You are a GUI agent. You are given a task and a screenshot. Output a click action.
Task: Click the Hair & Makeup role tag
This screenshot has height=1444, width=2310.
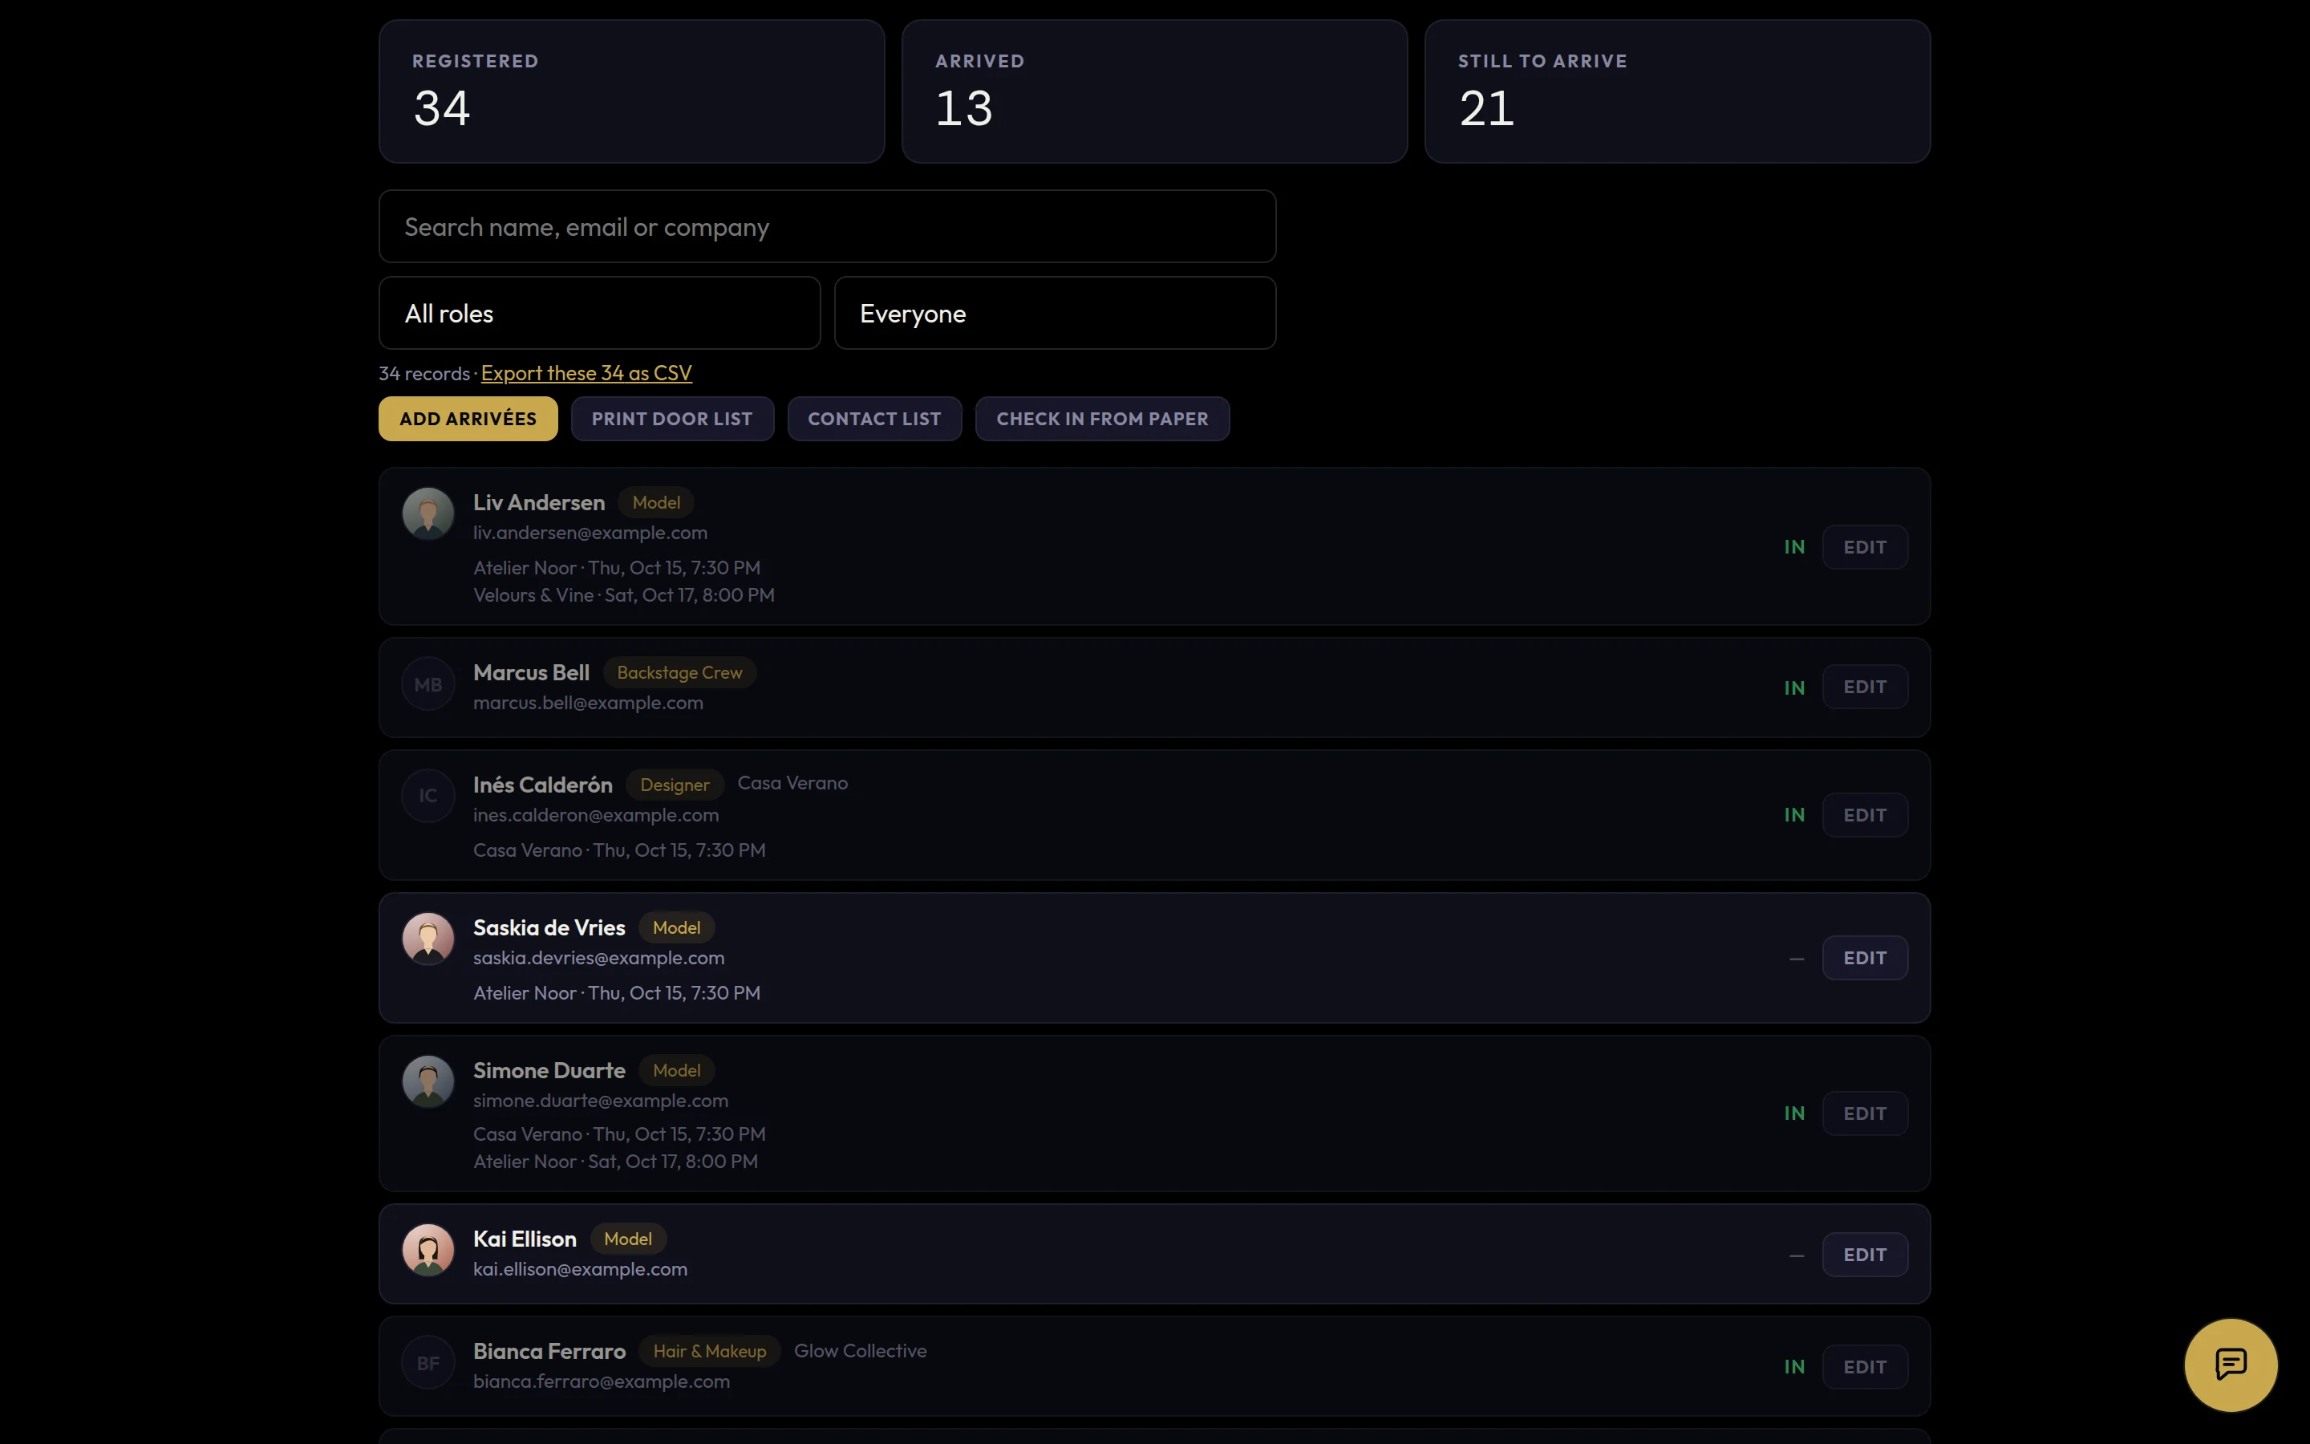(709, 1352)
